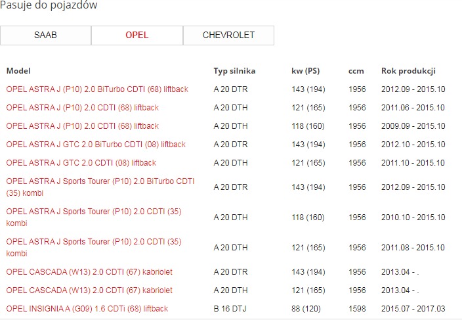Click the Typ silnika column header
The height and width of the screenshot is (322, 462).
tap(234, 71)
